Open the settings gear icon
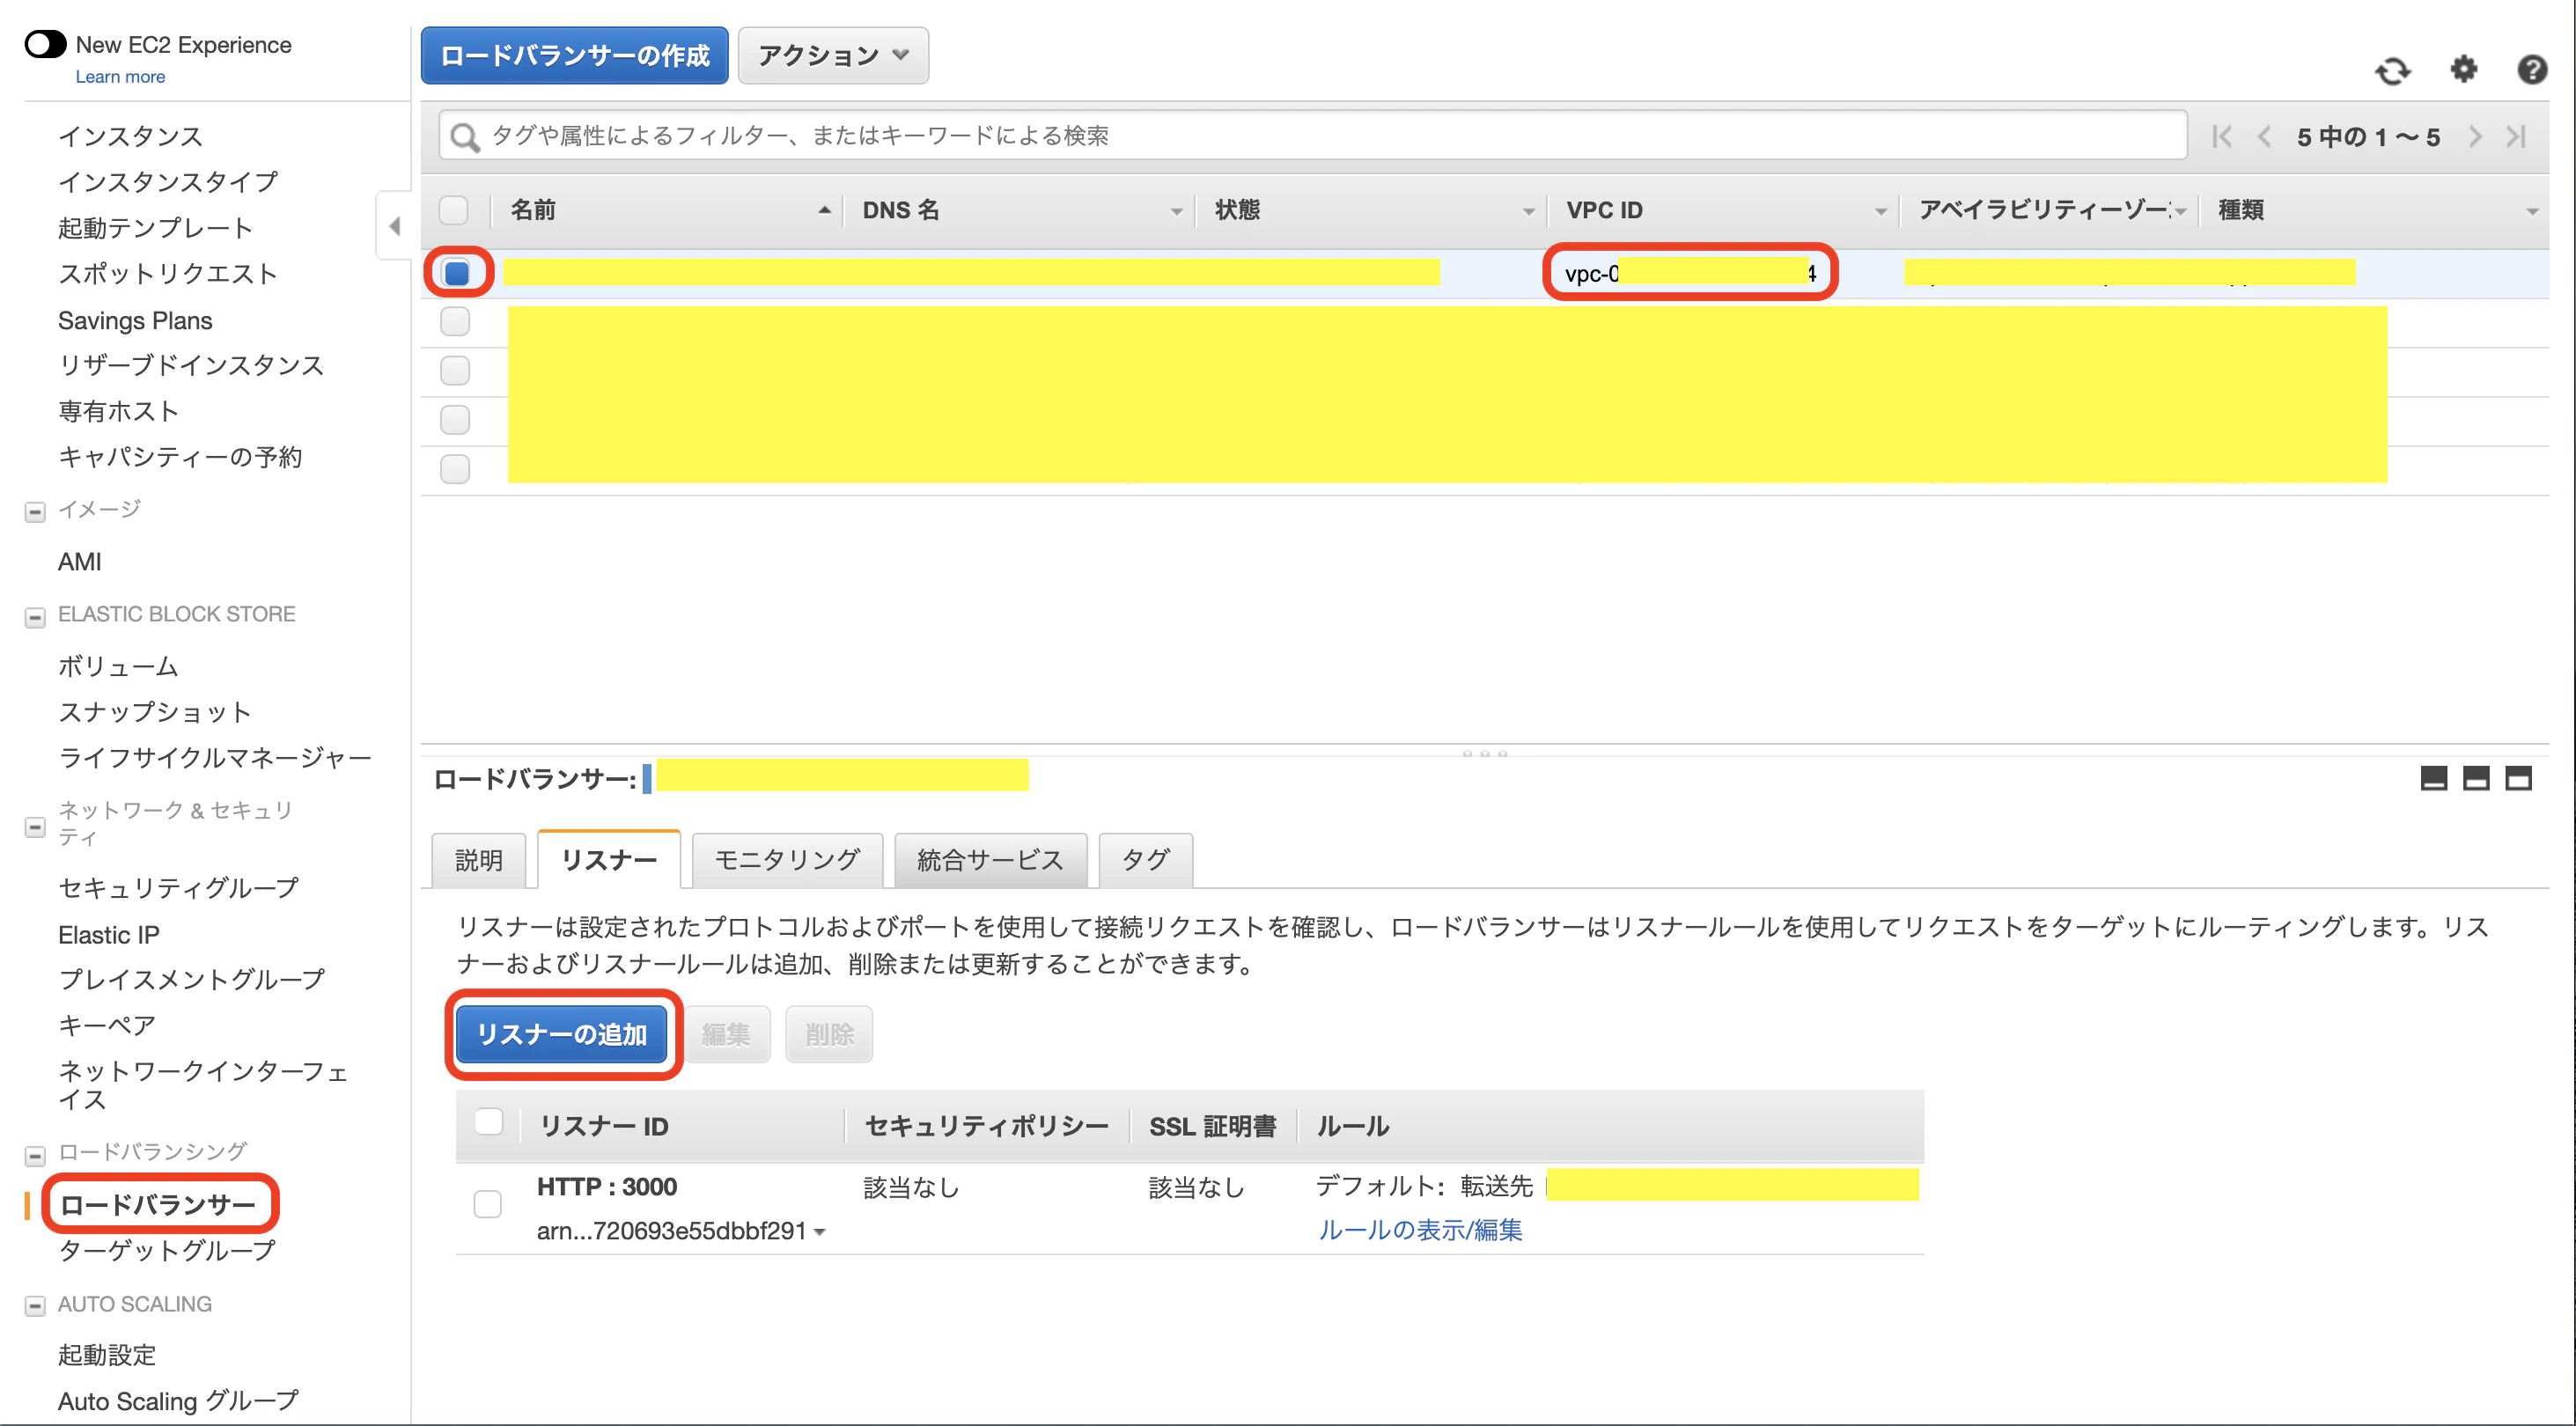 (x=2463, y=69)
